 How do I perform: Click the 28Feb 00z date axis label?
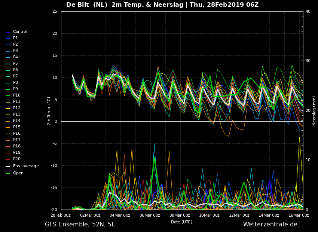tap(61, 216)
